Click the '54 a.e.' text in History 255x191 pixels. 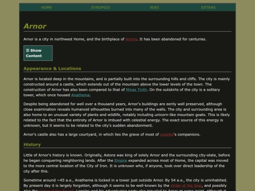click(178, 180)
